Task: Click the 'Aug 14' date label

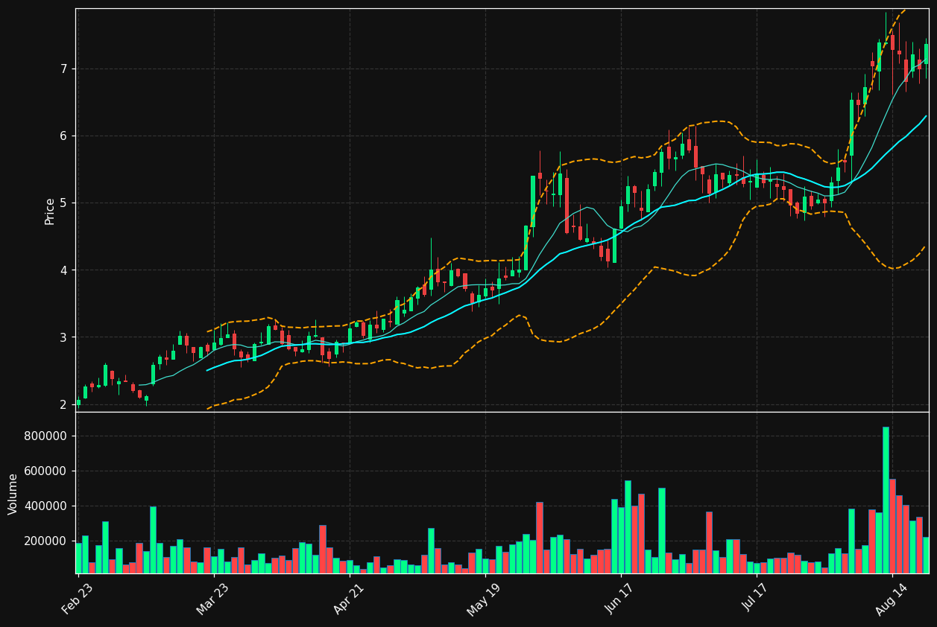Action: (x=891, y=599)
